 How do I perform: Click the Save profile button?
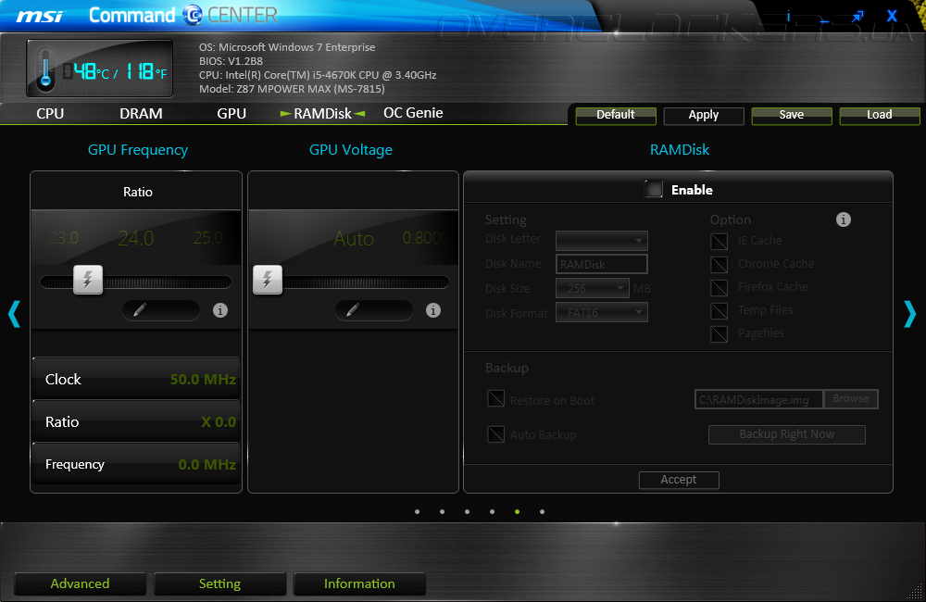click(792, 115)
